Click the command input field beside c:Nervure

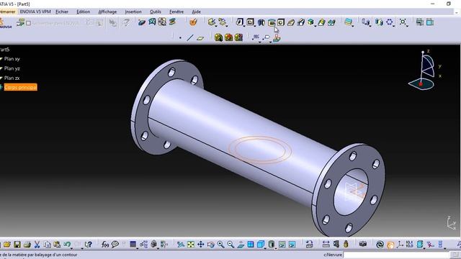pos(396,255)
